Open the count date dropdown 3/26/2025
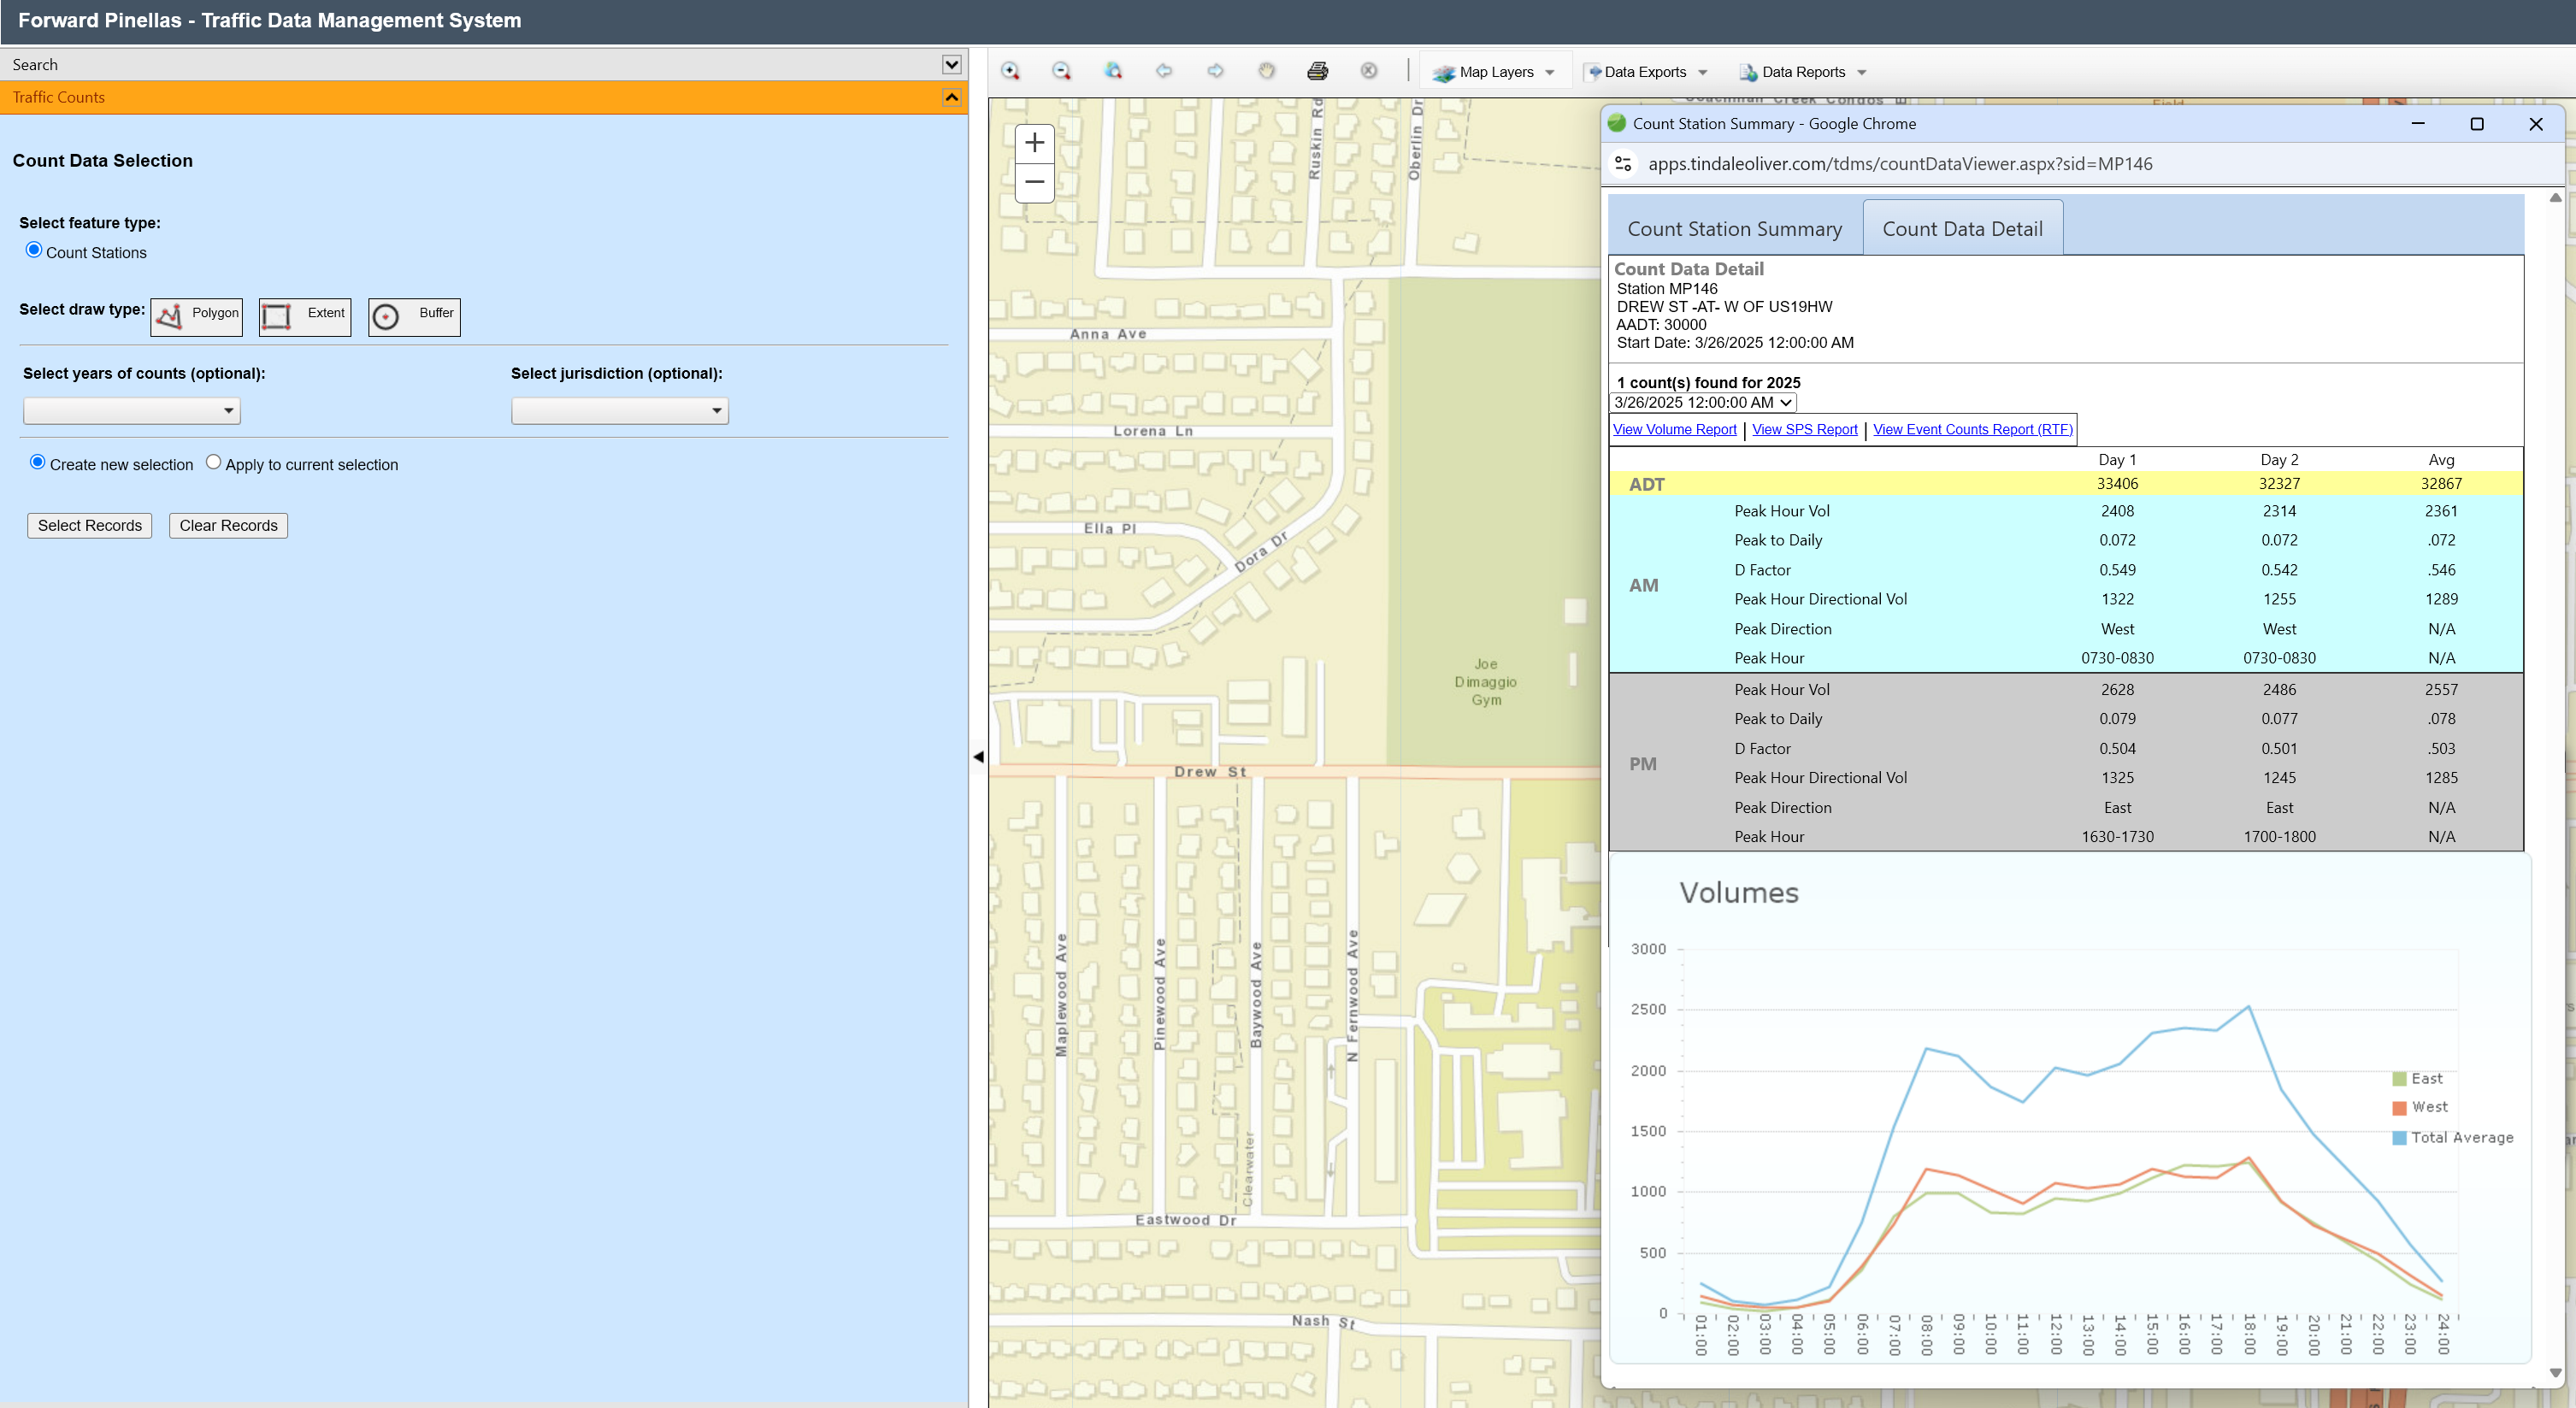 [1704, 403]
